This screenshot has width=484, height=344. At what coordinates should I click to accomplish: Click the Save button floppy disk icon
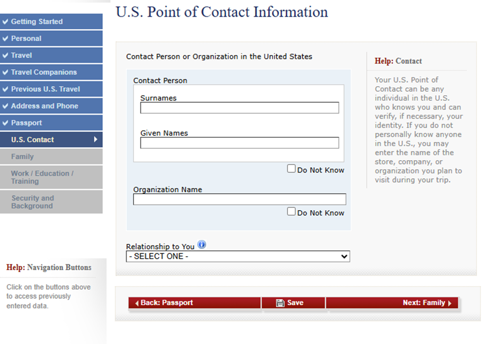click(280, 303)
